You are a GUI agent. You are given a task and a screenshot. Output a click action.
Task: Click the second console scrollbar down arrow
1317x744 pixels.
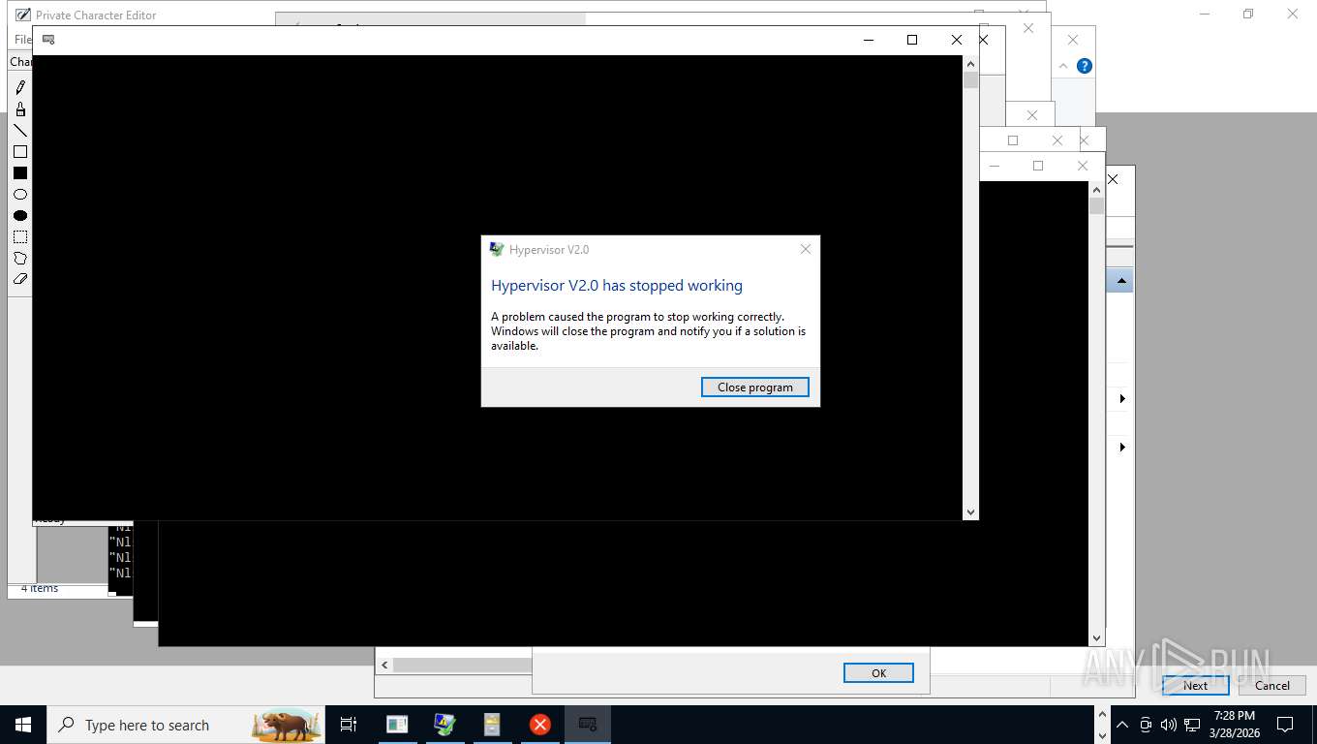tap(1096, 638)
